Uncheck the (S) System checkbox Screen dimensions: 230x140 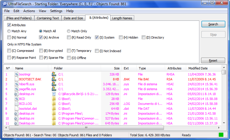pyautogui.click(x=97, y=37)
